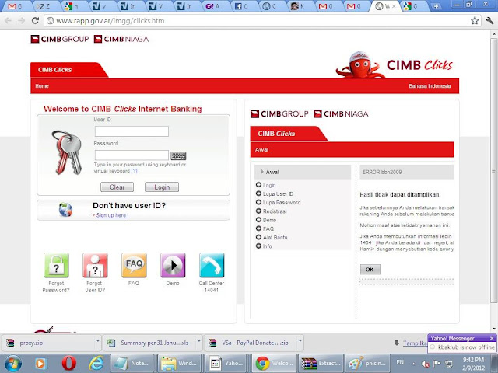This screenshot has height=373, width=498.
Task: Expand the Awal section triangle
Action: click(262, 172)
